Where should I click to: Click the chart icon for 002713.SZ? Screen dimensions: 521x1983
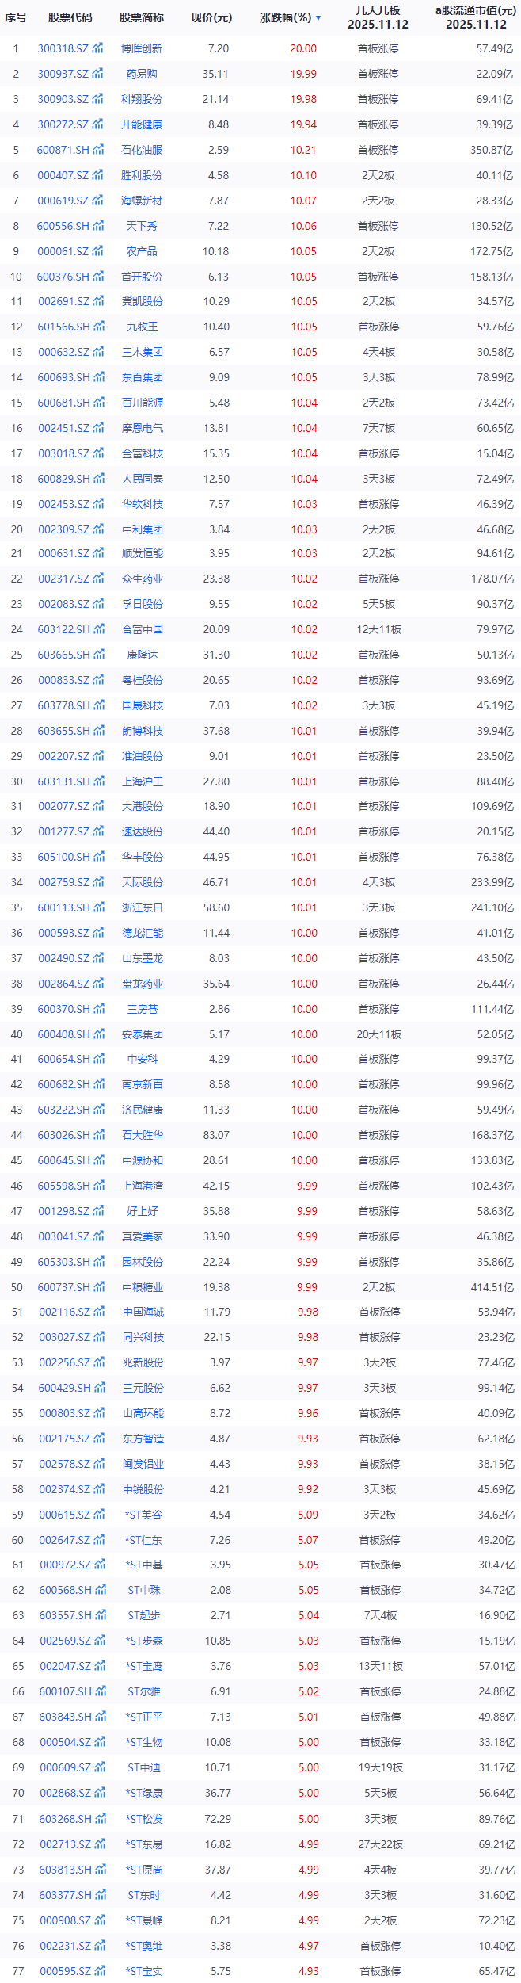click(100, 1844)
